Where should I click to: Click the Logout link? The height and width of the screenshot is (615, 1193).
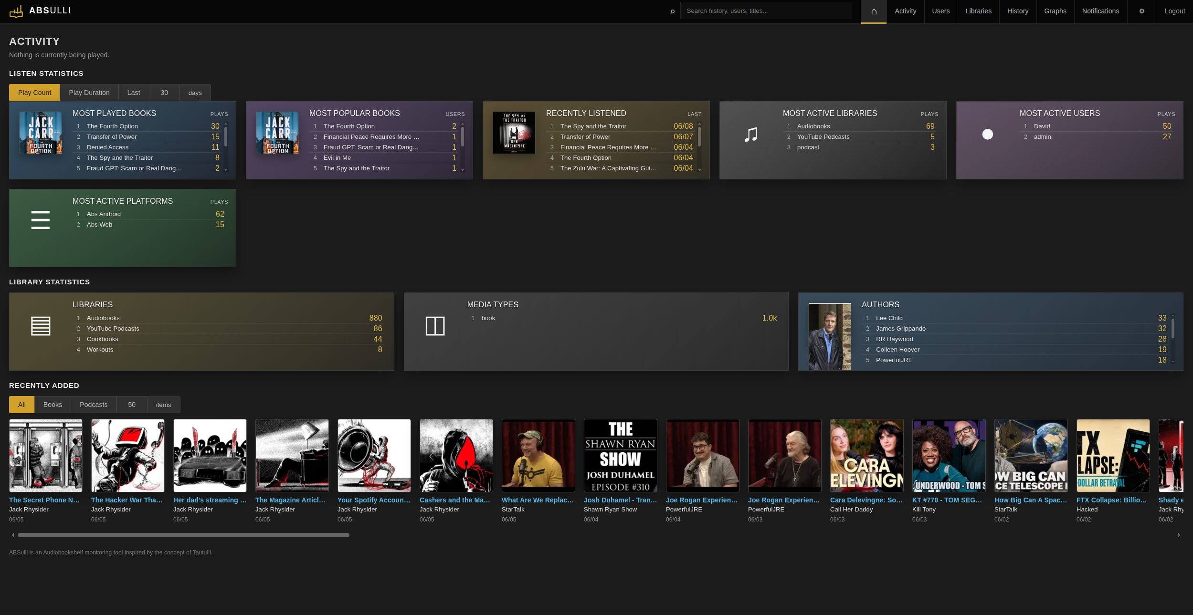[x=1174, y=11]
